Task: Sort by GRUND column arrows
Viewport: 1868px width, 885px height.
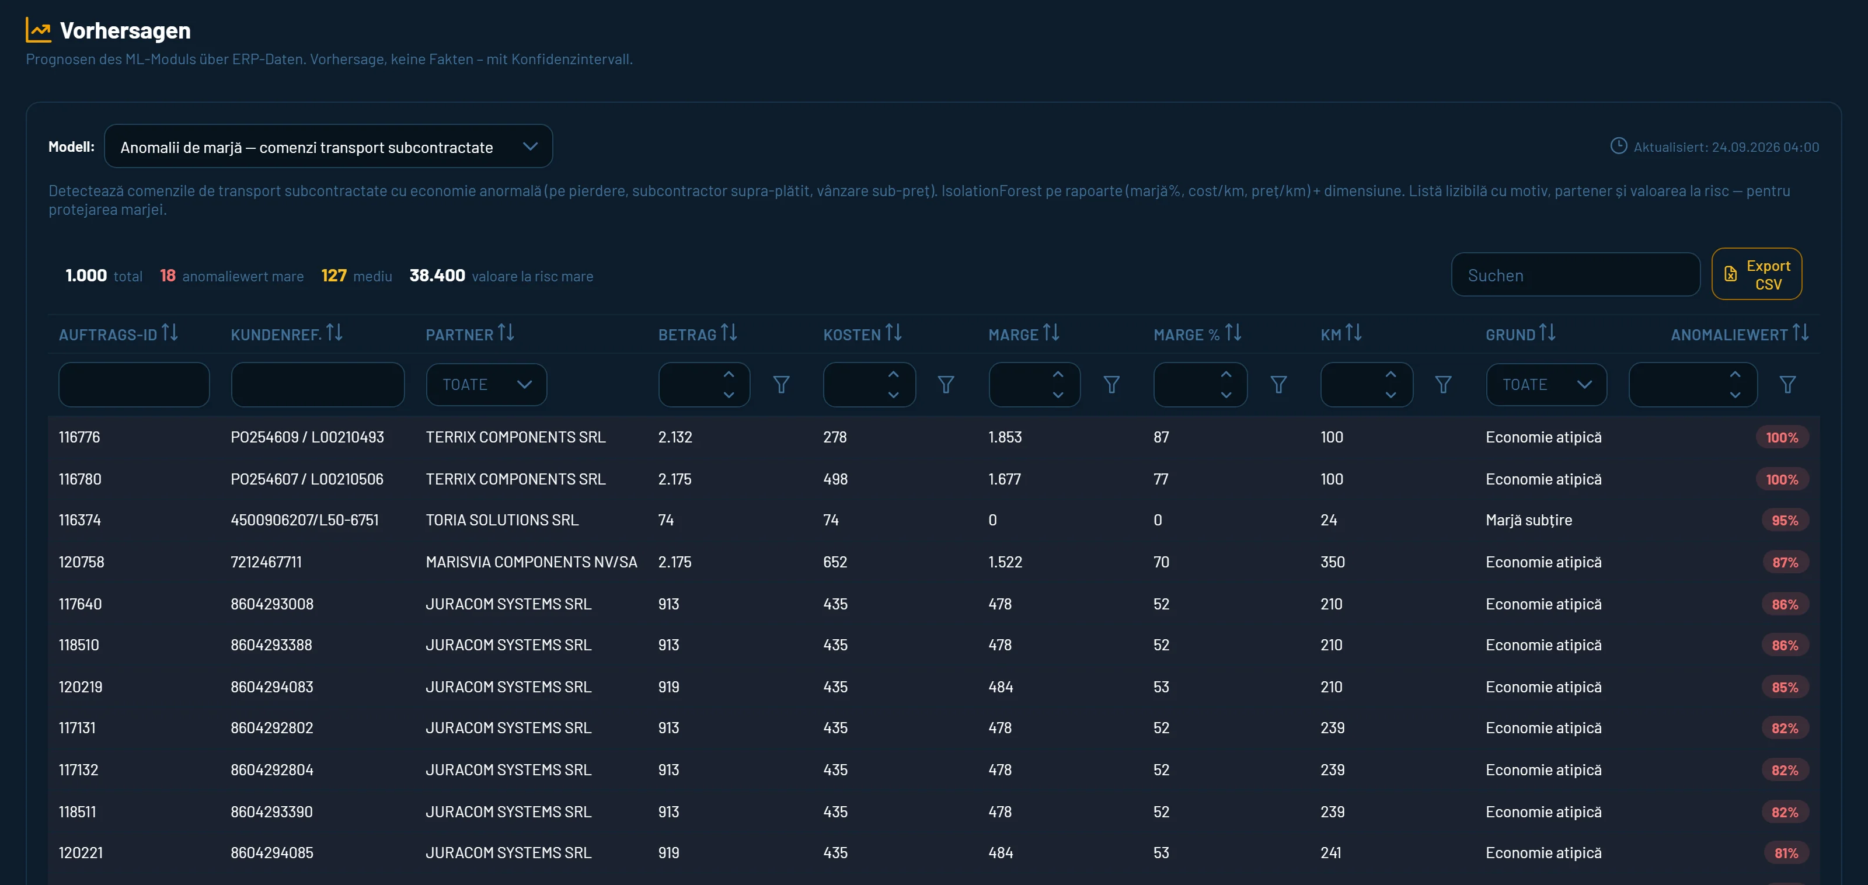Action: point(1548,333)
